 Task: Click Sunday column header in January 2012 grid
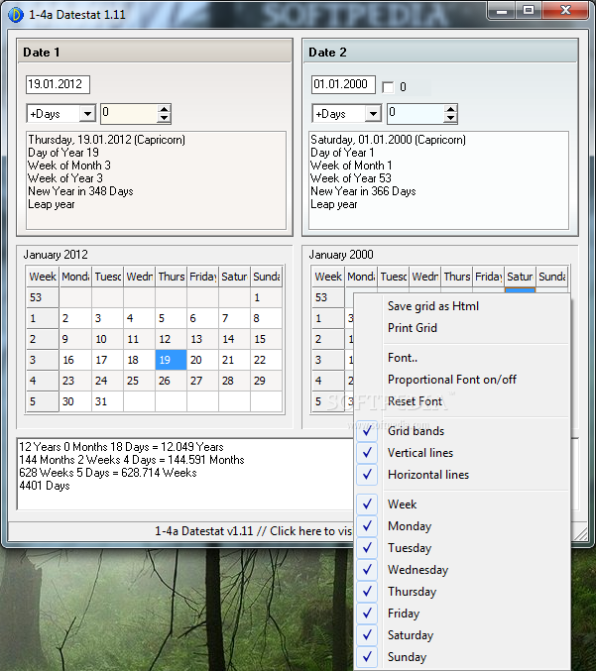(266, 277)
